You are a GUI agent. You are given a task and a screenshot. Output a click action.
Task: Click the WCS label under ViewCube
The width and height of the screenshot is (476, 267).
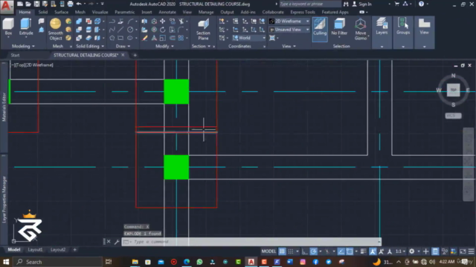coord(453,116)
